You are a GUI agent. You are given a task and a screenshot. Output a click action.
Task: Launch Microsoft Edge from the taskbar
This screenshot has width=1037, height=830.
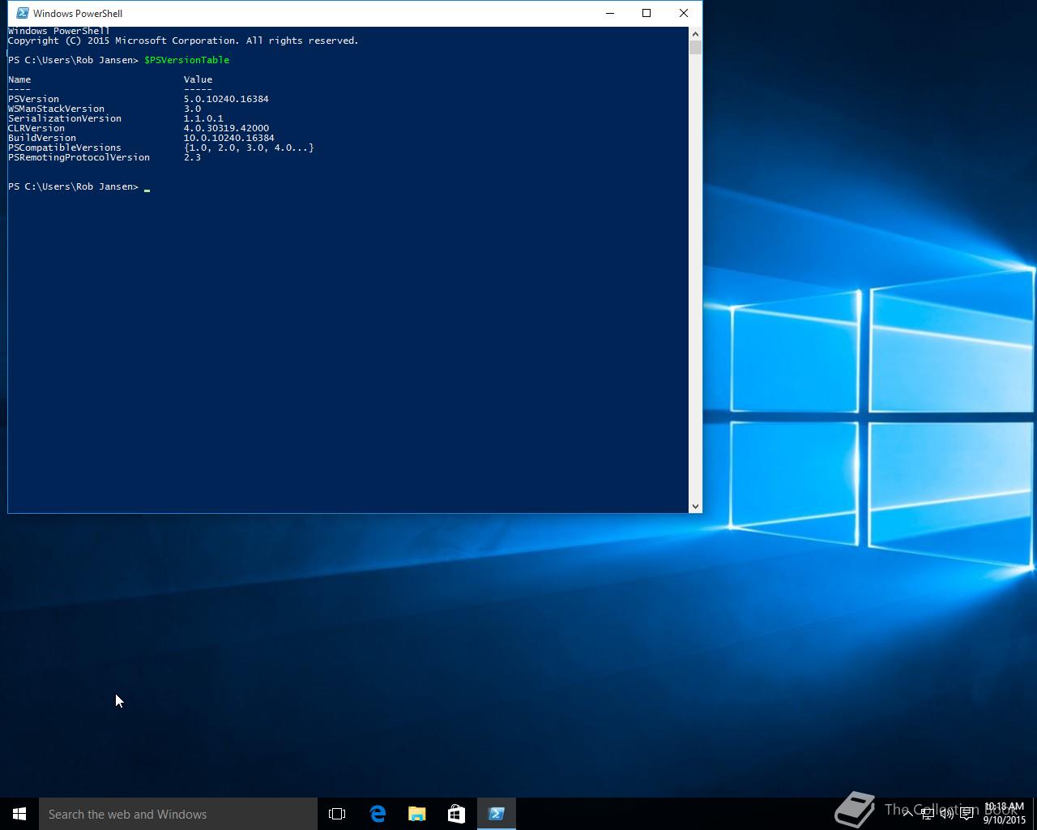(x=378, y=814)
